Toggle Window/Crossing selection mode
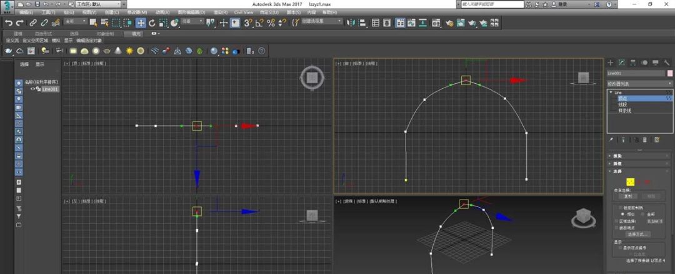The width and height of the screenshot is (675, 274). pyautogui.click(x=128, y=23)
